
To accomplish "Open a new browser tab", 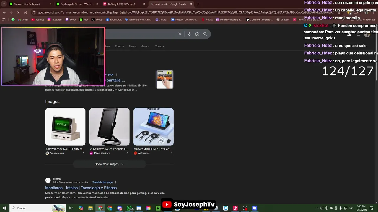I will click(198, 4).
